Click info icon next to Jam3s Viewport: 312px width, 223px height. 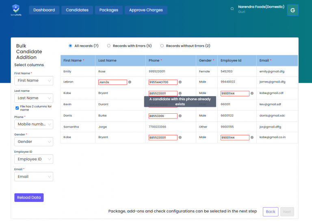pyautogui.click(x=130, y=82)
